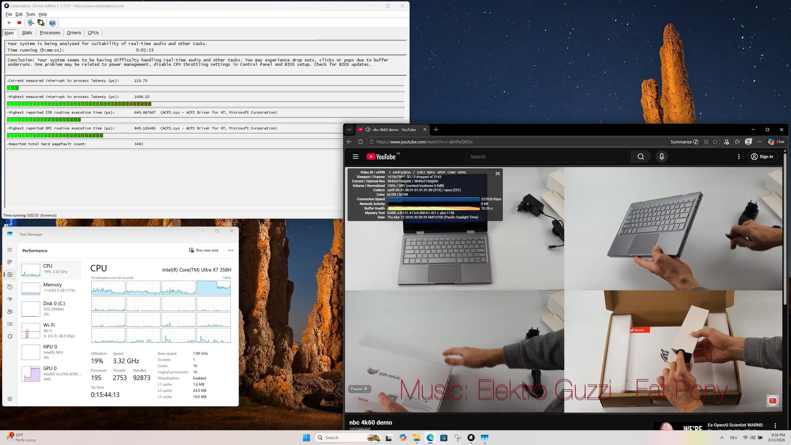The image size is (791, 445).
Task: Close the stats for nerds overlay
Action: pos(497,174)
